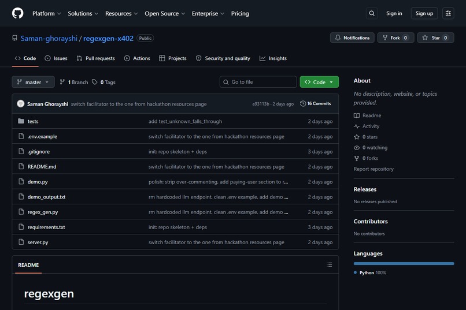Fork this repository

(x=395, y=38)
